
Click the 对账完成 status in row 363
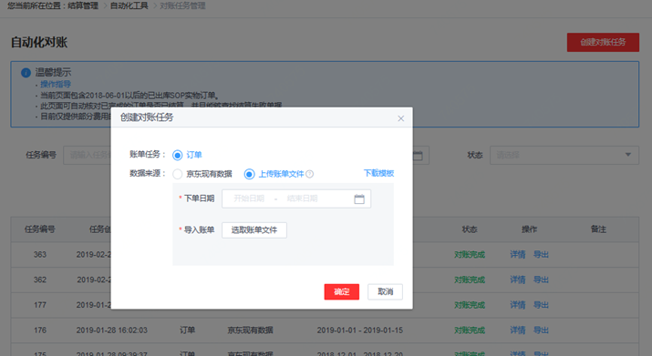tap(470, 255)
